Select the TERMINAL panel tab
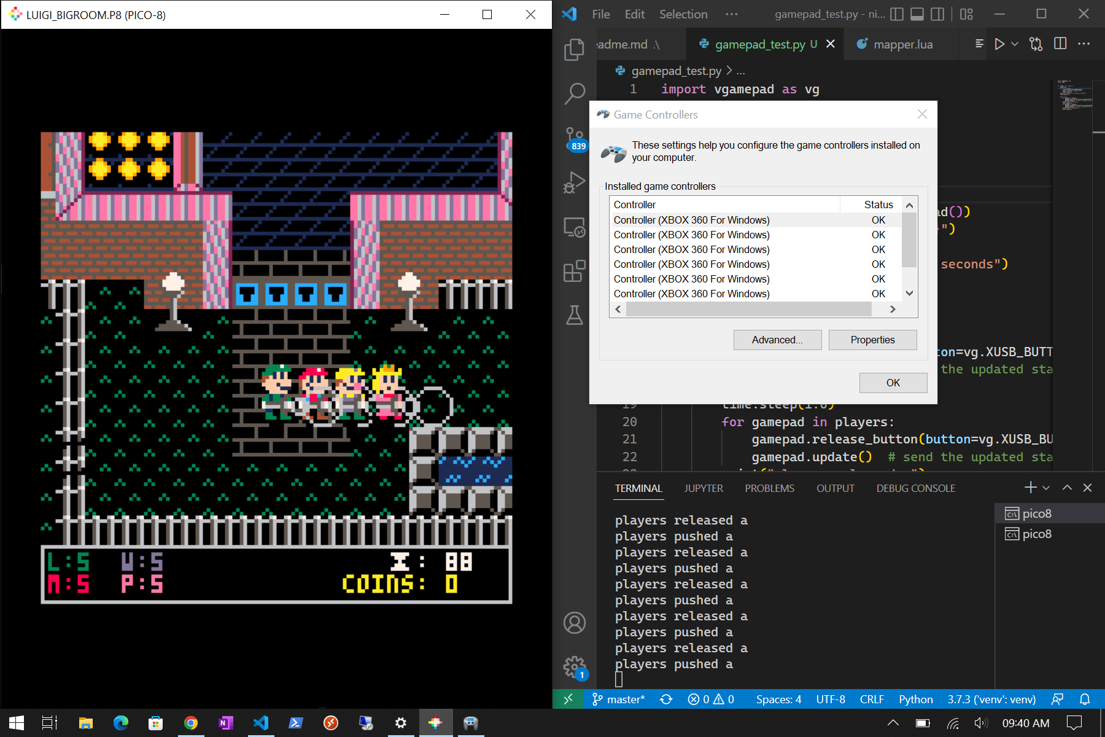The width and height of the screenshot is (1105, 737). pos(638,488)
